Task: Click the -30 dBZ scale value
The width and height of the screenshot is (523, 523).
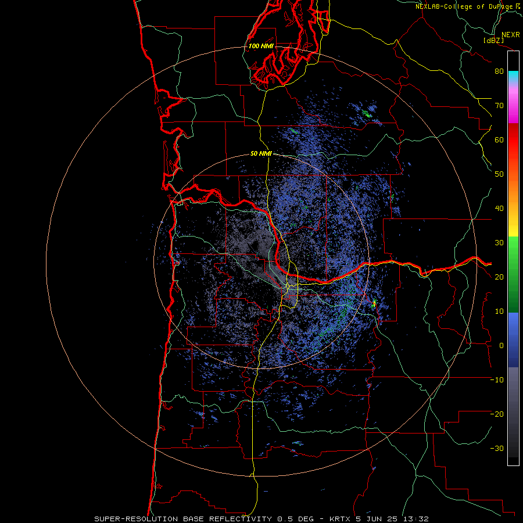Action: [x=497, y=449]
